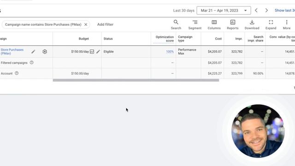Go to the previous date range
This screenshot has height=166, width=295.
(256, 10)
